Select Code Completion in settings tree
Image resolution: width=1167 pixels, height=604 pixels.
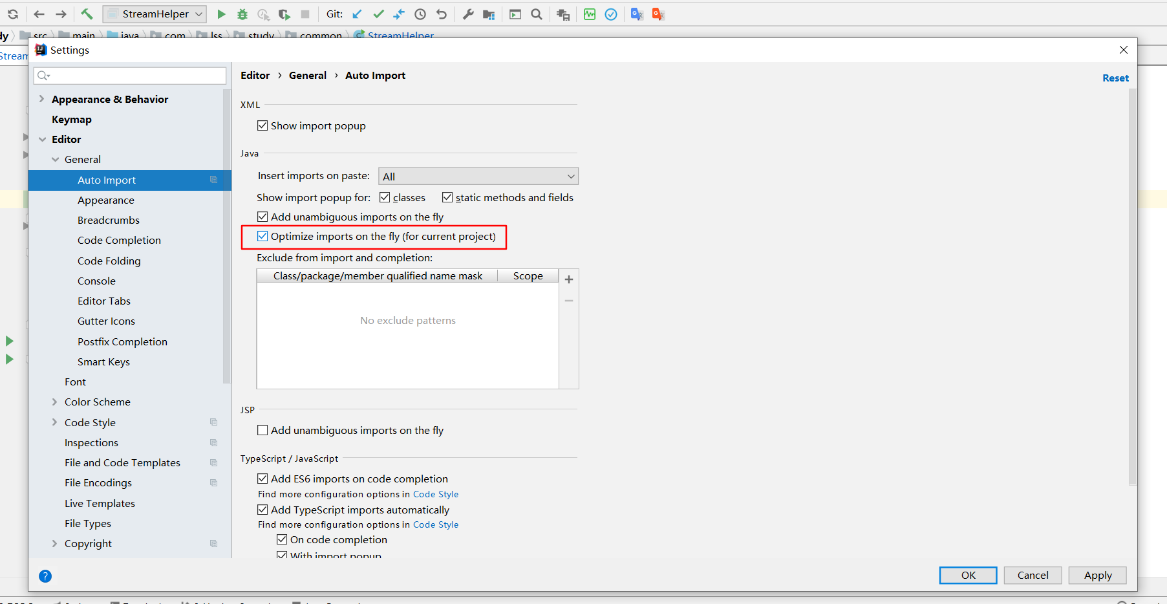coord(119,241)
